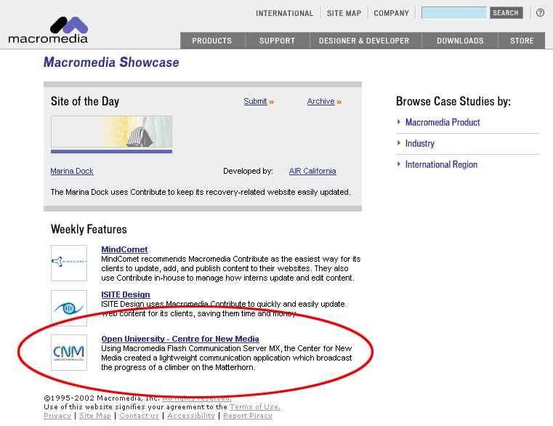Click the orange arrows beside Submit
Viewport: 553px width, 426px height.
tap(272, 102)
